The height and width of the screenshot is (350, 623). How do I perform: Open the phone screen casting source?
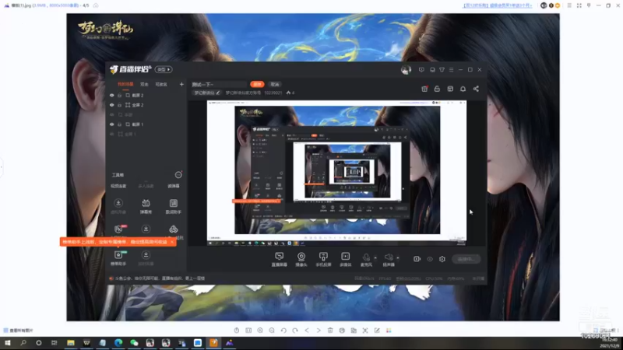pos(323,259)
